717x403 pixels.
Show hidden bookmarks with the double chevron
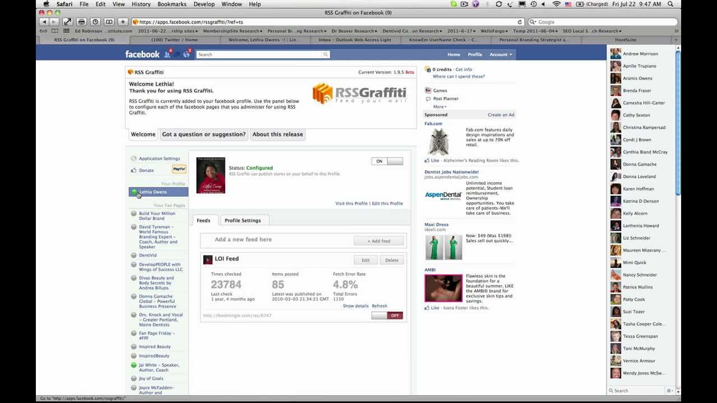(x=676, y=31)
